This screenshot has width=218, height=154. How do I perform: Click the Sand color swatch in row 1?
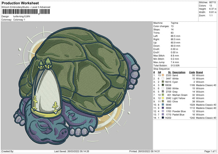(163, 75)
